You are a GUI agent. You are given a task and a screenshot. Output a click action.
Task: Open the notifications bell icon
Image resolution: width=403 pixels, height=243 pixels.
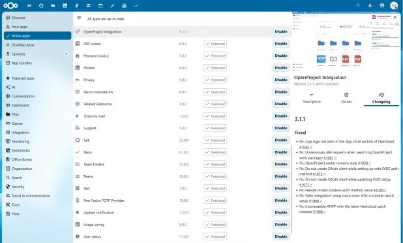point(370,5)
